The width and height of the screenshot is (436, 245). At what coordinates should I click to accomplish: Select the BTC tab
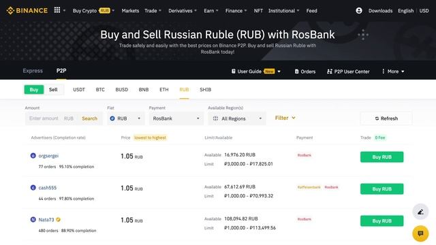pos(100,89)
